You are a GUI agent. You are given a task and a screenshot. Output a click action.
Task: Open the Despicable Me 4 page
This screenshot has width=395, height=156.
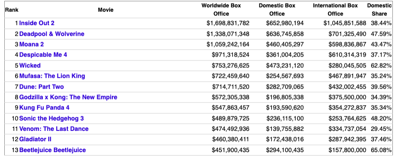tap(43, 55)
